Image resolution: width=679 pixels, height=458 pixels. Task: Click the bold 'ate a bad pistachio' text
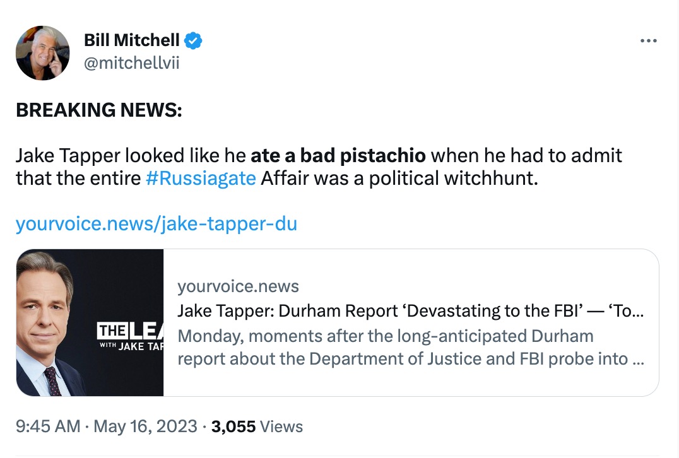tap(338, 155)
